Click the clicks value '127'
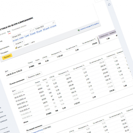Viewport: 133px width, 133px height. click(x=48, y=86)
